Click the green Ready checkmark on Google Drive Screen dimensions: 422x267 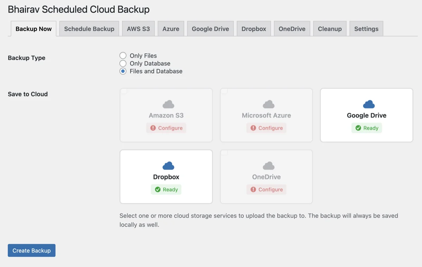coord(358,128)
